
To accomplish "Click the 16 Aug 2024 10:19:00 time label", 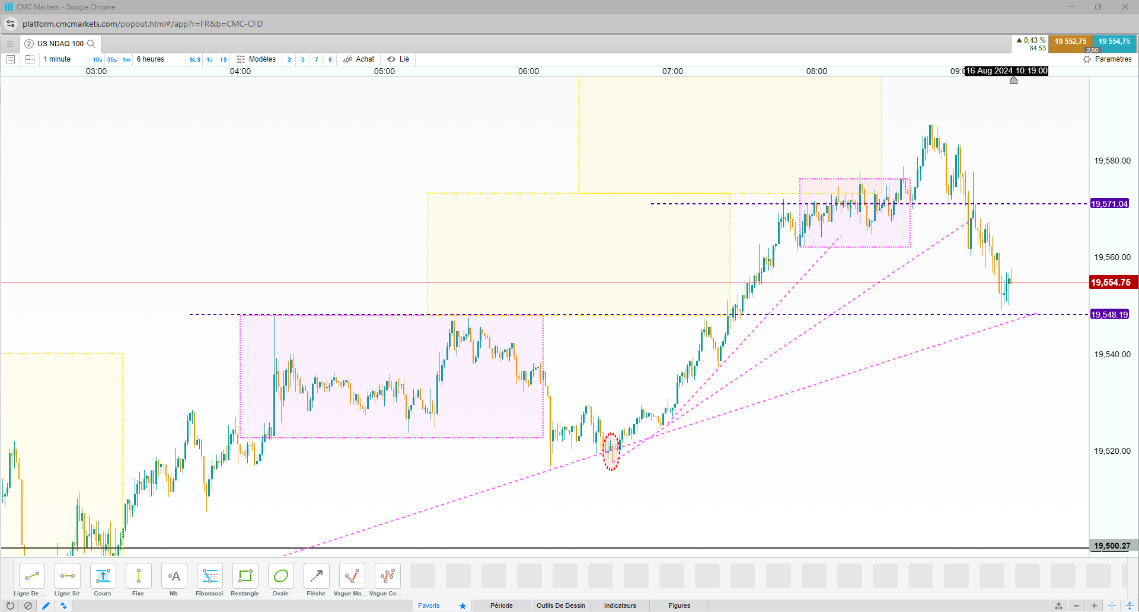I will point(1006,71).
